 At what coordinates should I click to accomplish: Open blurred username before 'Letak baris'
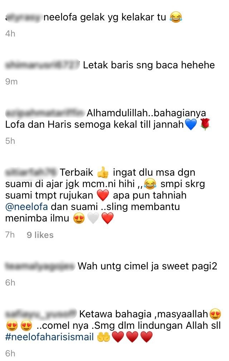pyautogui.click(x=42, y=65)
